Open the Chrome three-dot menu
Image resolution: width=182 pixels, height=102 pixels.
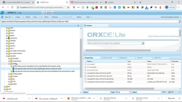tap(179, 7)
